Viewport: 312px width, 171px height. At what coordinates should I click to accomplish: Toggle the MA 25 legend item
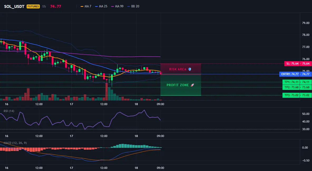coord(101,6)
